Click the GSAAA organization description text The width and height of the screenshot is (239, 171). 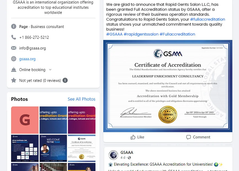coord(53,7)
